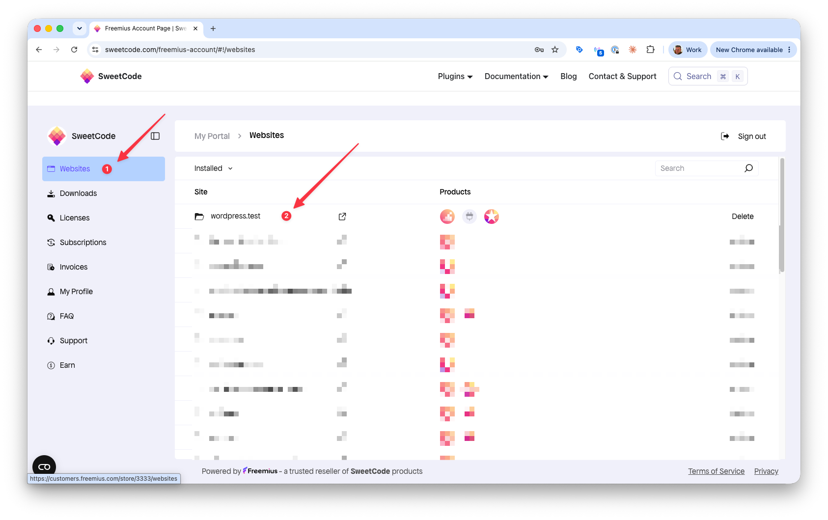Open My Profile in the sidebar

(x=103, y=292)
